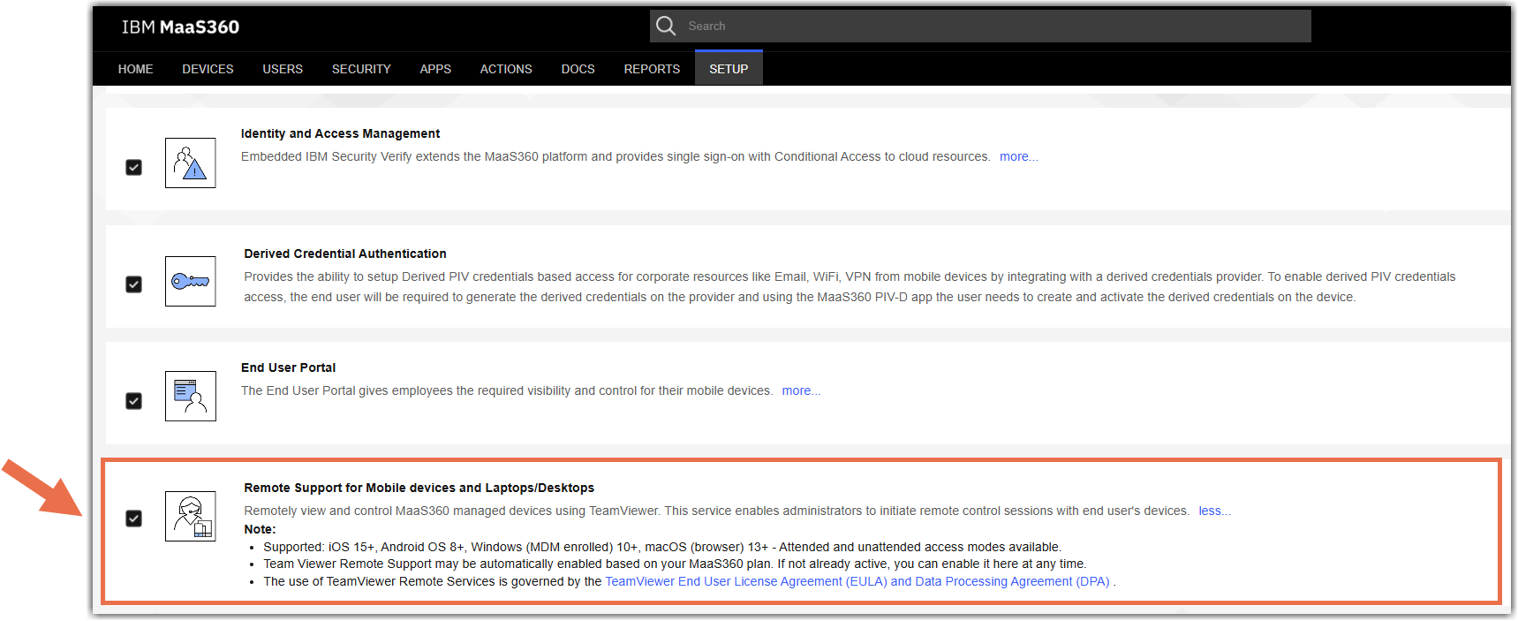Open the SECURITY menu
Viewport: 1518px width, 621px height.
pyautogui.click(x=361, y=69)
